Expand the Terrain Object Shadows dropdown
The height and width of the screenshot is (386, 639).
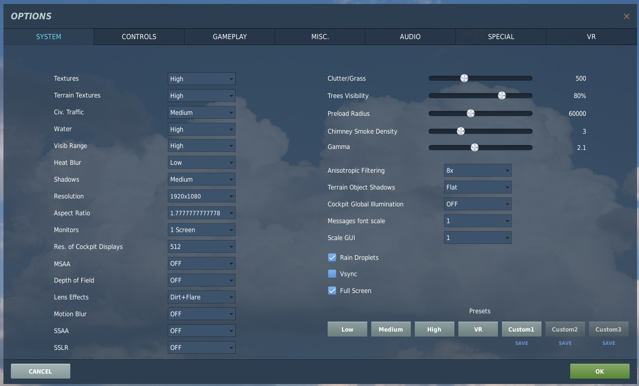478,187
